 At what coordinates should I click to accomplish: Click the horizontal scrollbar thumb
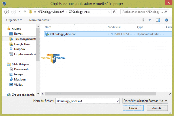pyautogui.click(x=100, y=94)
